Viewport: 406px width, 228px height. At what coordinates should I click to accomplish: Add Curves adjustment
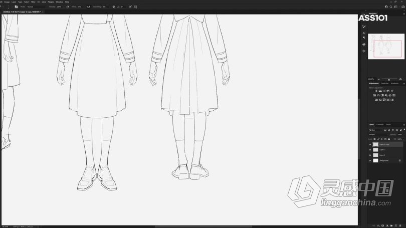click(x=384, y=91)
